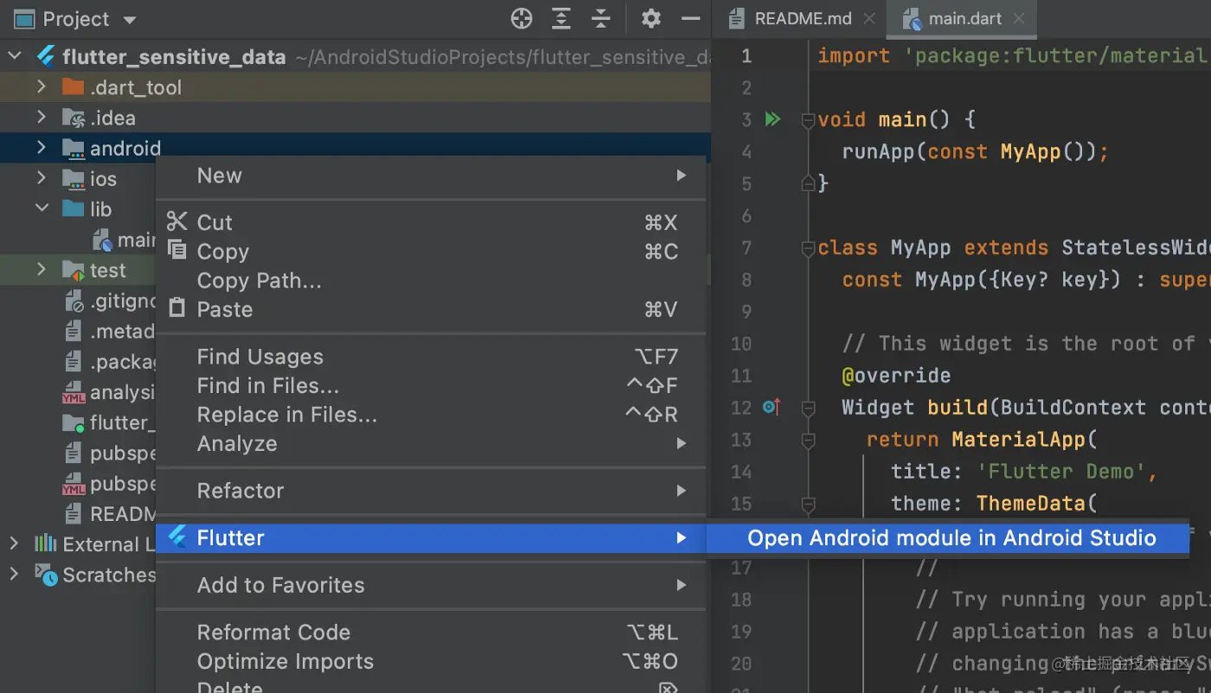Click the override gutter icon beside Widget build
This screenshot has width=1211, height=693.
tap(771, 407)
